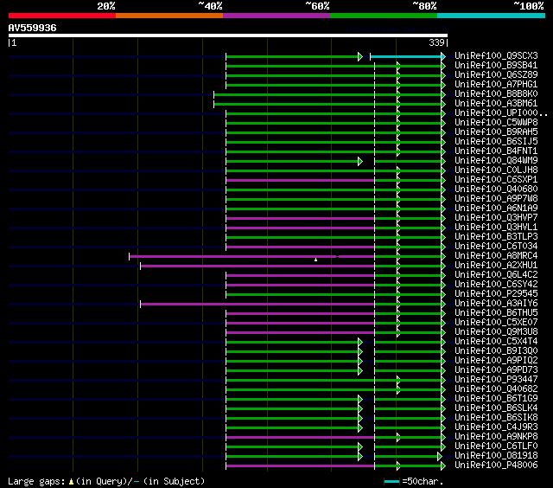Follow the UniRef100_C5X4T4 link

click(x=496, y=342)
